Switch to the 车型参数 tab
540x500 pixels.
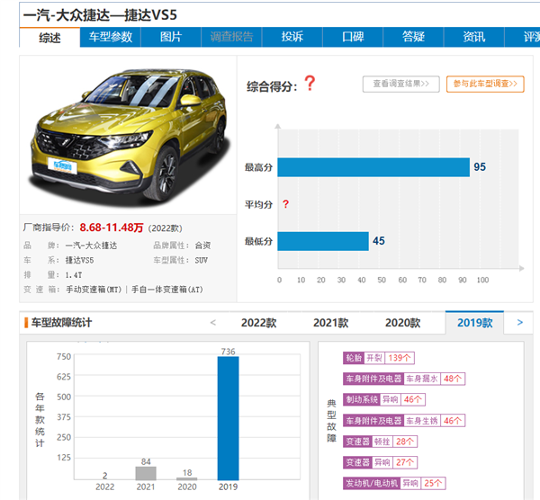[111, 37]
